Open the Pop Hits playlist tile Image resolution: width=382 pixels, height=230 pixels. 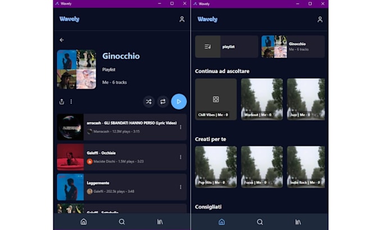[x=216, y=167]
